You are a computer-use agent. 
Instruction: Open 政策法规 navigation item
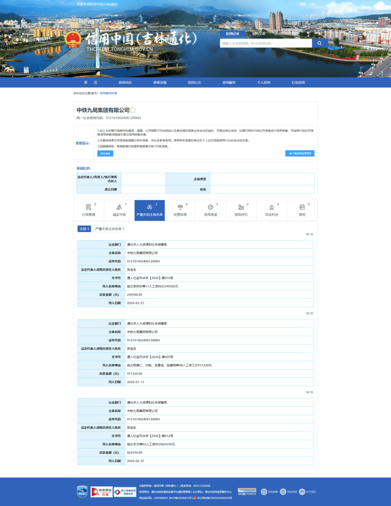pyautogui.click(x=160, y=82)
